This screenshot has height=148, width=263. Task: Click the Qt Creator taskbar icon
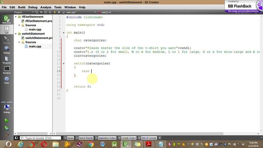tap(126, 144)
